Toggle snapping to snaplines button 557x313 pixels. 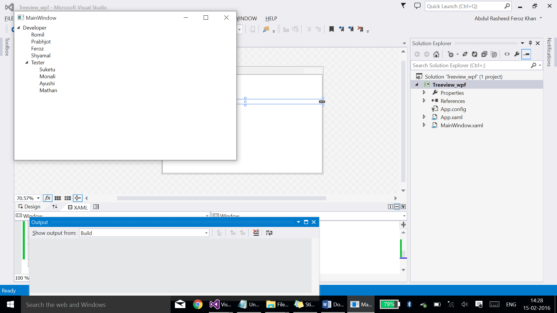click(77, 198)
